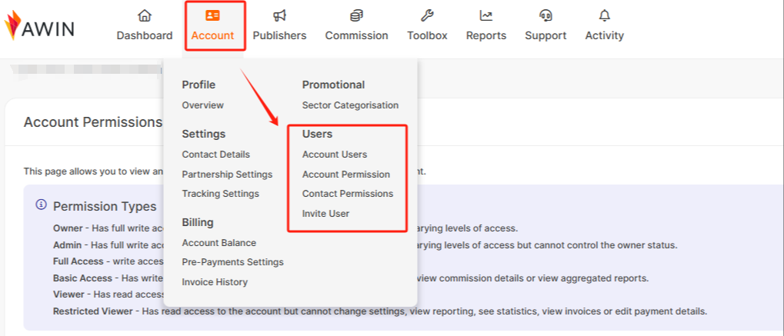
Task: Open Account Permission
Action: pos(346,175)
